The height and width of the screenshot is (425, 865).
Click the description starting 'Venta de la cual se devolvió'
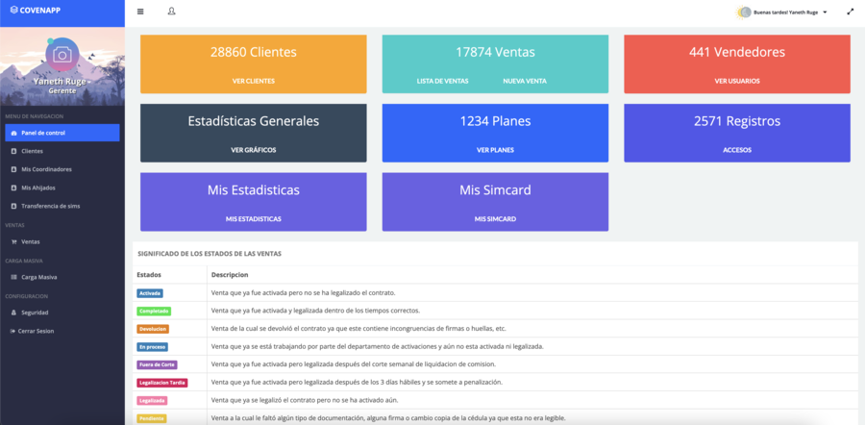pyautogui.click(x=358, y=329)
